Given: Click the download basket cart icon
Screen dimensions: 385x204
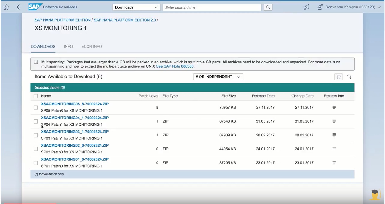Looking at the screenshot, I should point(339,77).
